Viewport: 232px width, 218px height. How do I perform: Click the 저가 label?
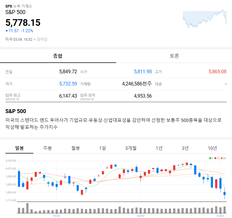pos(9,84)
